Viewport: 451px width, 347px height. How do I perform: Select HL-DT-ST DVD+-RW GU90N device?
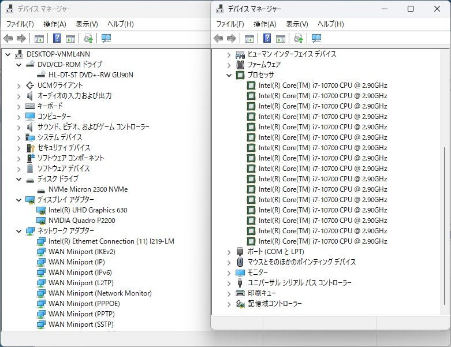tap(91, 75)
